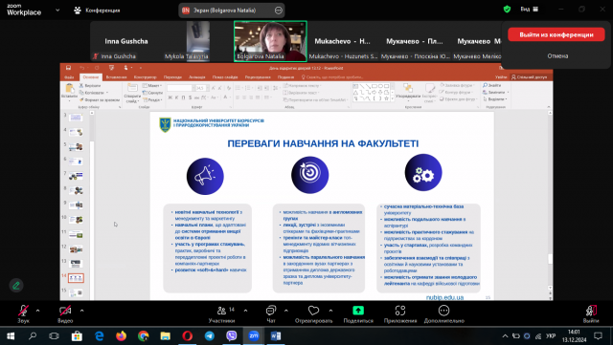Click the green encryption shield icon
The height and width of the screenshot is (345, 613).
click(x=507, y=9)
